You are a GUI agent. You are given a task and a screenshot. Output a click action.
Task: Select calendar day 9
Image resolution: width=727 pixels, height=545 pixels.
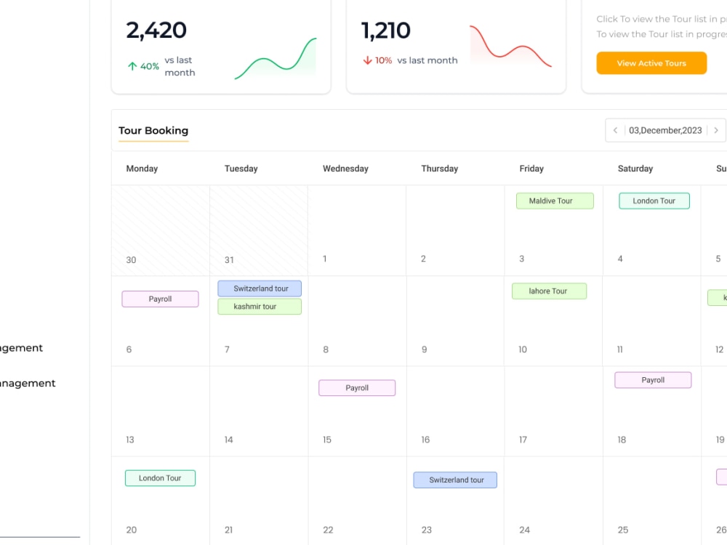tap(455, 320)
